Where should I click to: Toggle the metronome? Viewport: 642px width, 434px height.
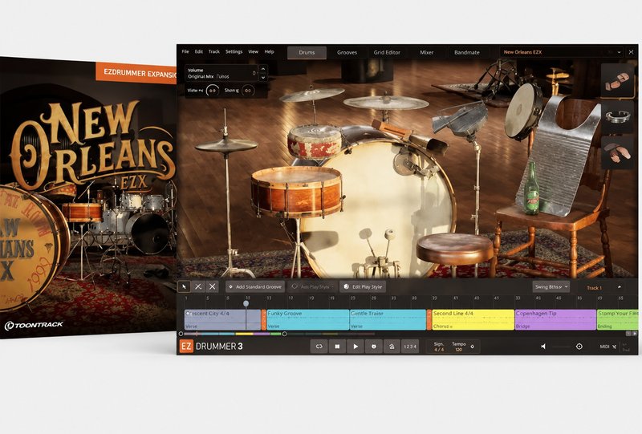pos(392,347)
